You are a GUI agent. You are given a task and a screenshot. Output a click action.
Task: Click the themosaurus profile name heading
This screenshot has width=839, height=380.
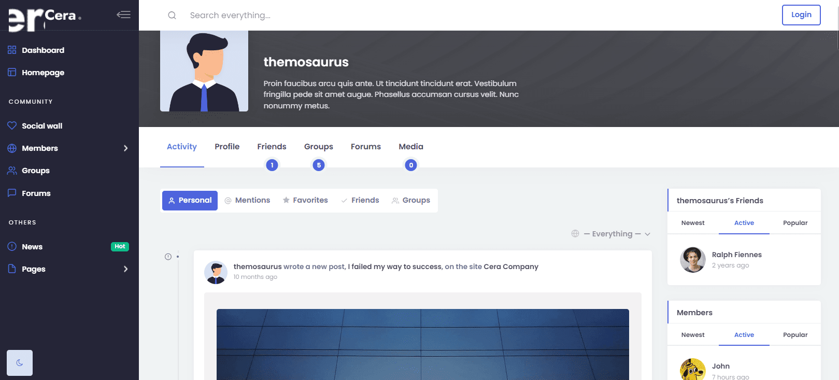[306, 62]
